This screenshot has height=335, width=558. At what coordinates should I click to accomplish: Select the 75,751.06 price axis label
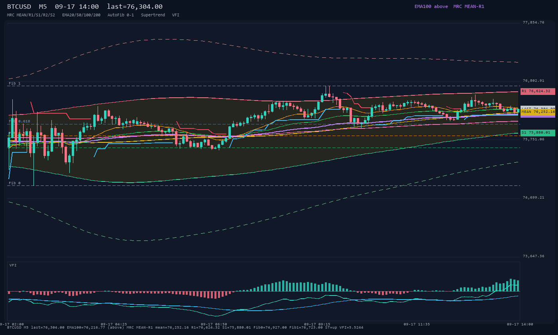click(533, 140)
